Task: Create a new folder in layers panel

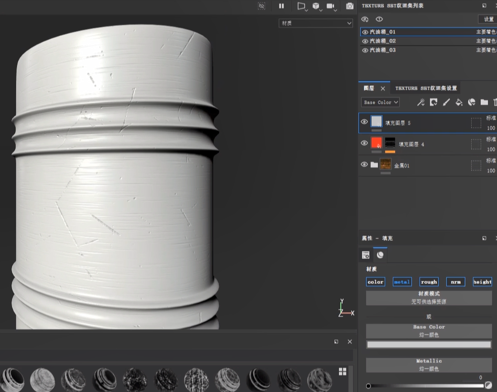Action: coord(484,102)
